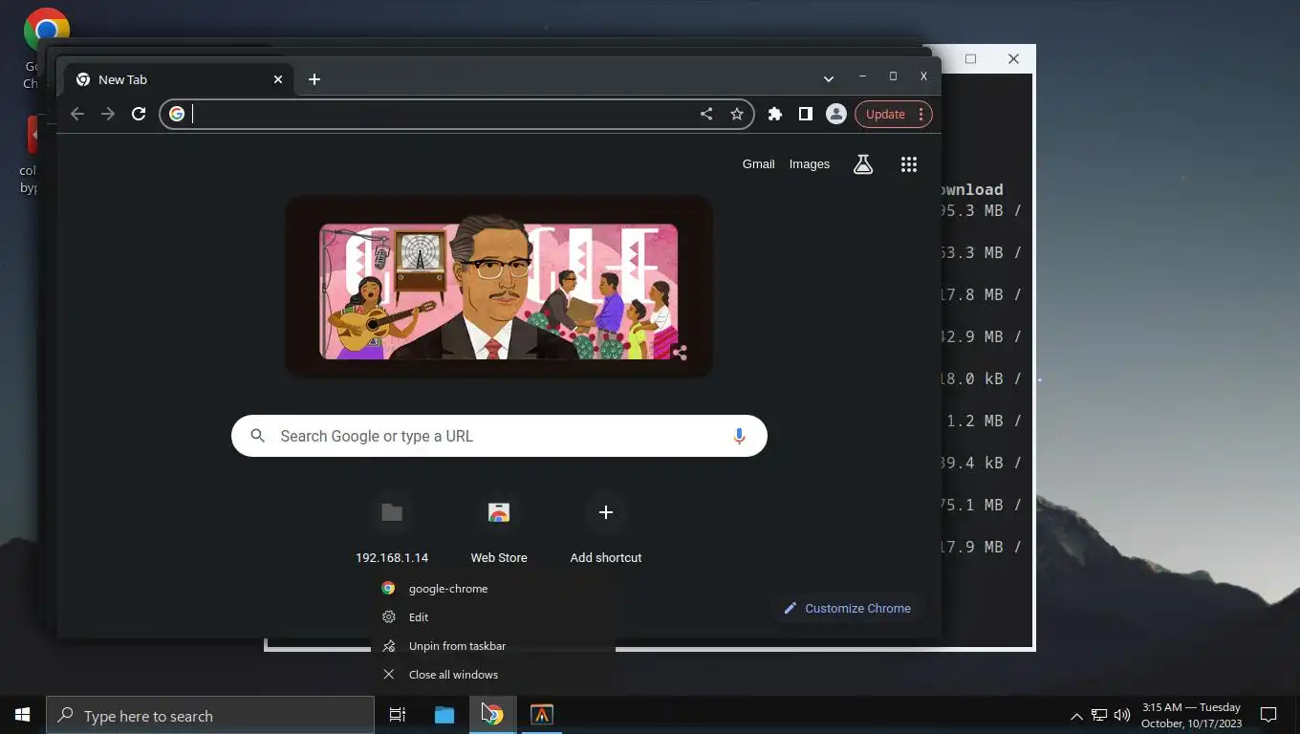
Task: Select the New Tab tab
Action: 180,79
